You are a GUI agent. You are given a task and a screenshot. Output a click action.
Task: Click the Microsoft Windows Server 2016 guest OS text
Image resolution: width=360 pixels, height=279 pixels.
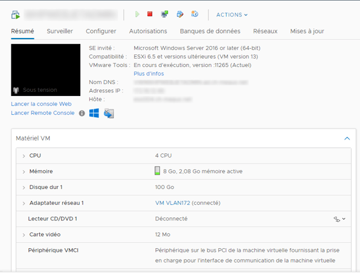coord(197,48)
